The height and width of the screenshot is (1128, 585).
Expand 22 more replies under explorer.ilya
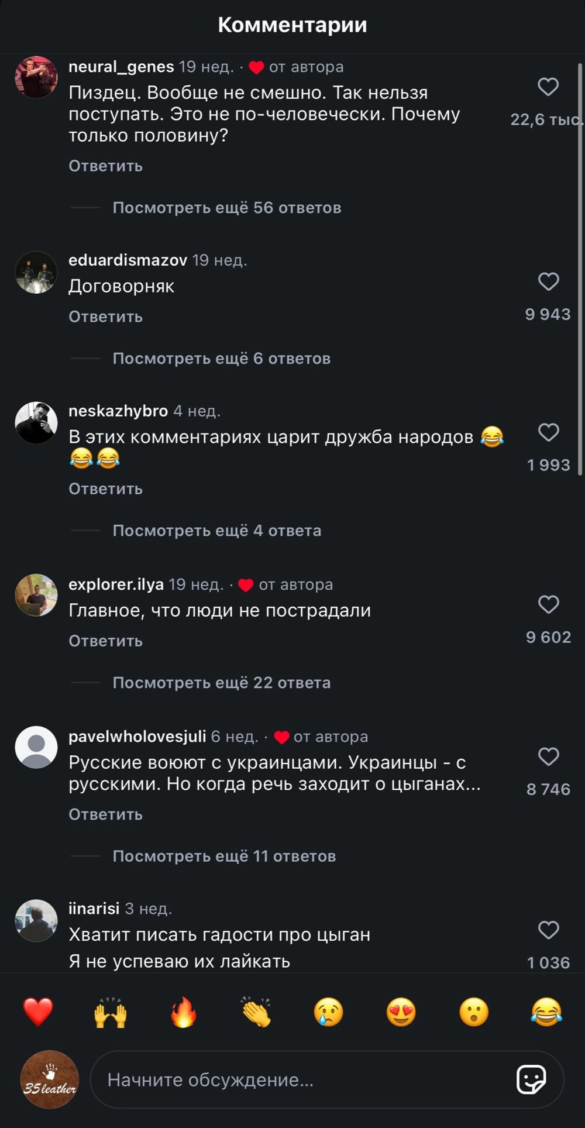click(x=221, y=683)
